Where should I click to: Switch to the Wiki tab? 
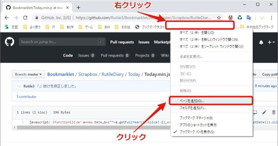165,55
